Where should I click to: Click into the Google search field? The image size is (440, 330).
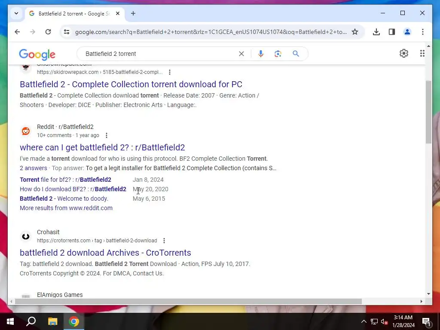coord(160,54)
